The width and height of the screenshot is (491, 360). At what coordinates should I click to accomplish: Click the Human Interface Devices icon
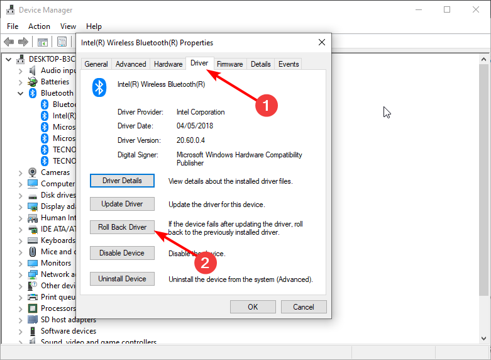click(x=33, y=218)
